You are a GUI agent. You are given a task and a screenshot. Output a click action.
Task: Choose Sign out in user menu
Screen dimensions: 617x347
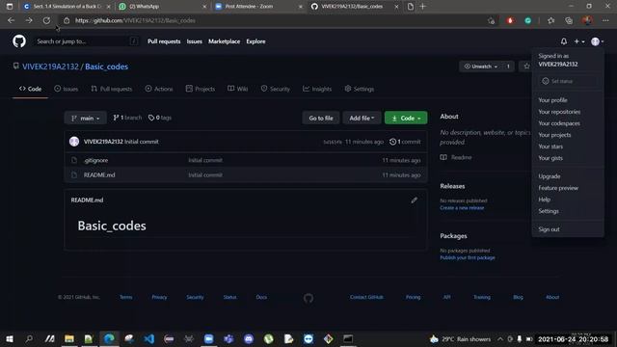point(549,229)
